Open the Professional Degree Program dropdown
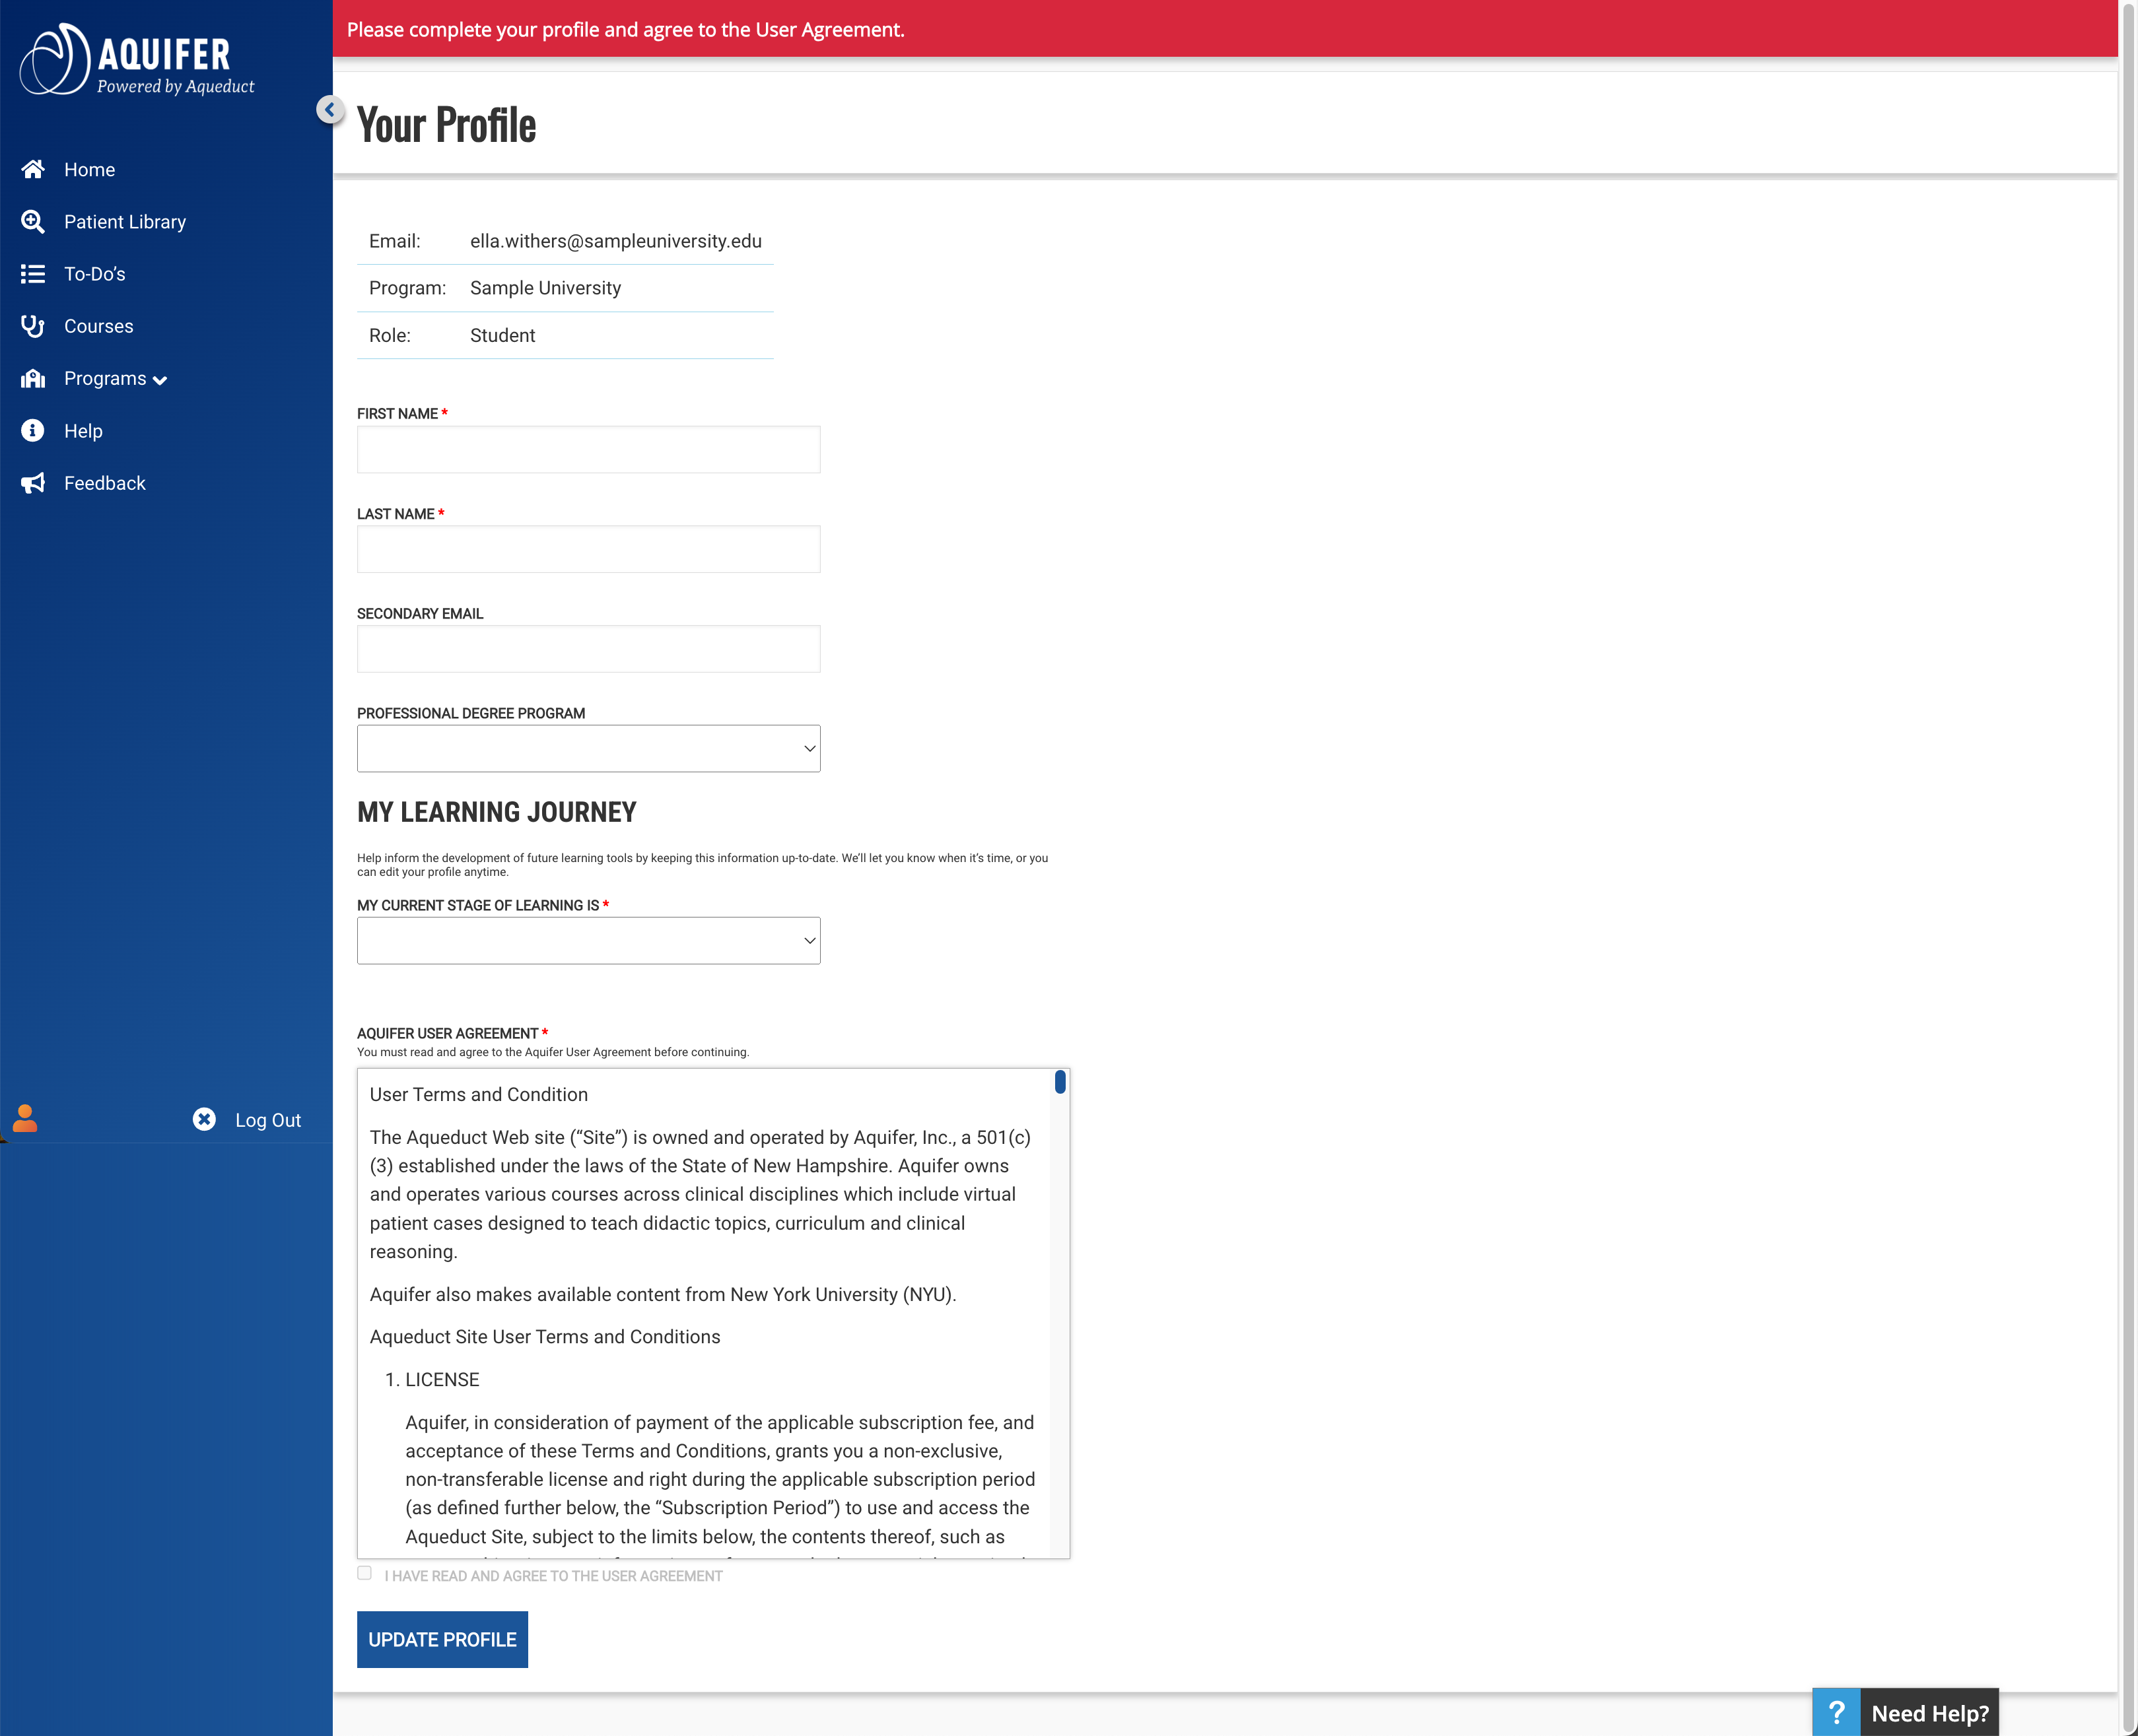The height and width of the screenshot is (1736, 2138). click(588, 748)
